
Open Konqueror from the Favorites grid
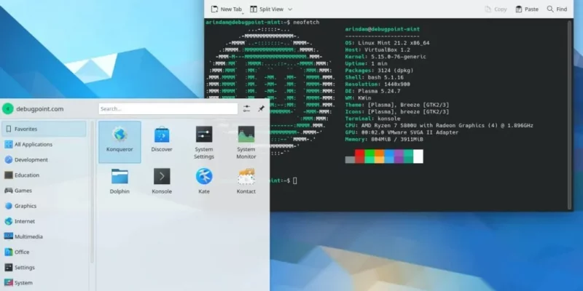click(x=120, y=142)
